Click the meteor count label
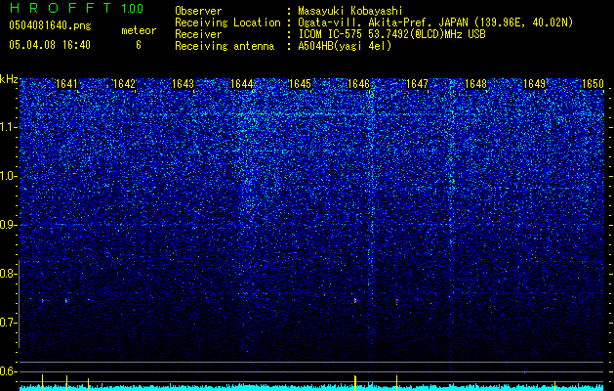This screenshot has height=391, width=614. click(139, 30)
